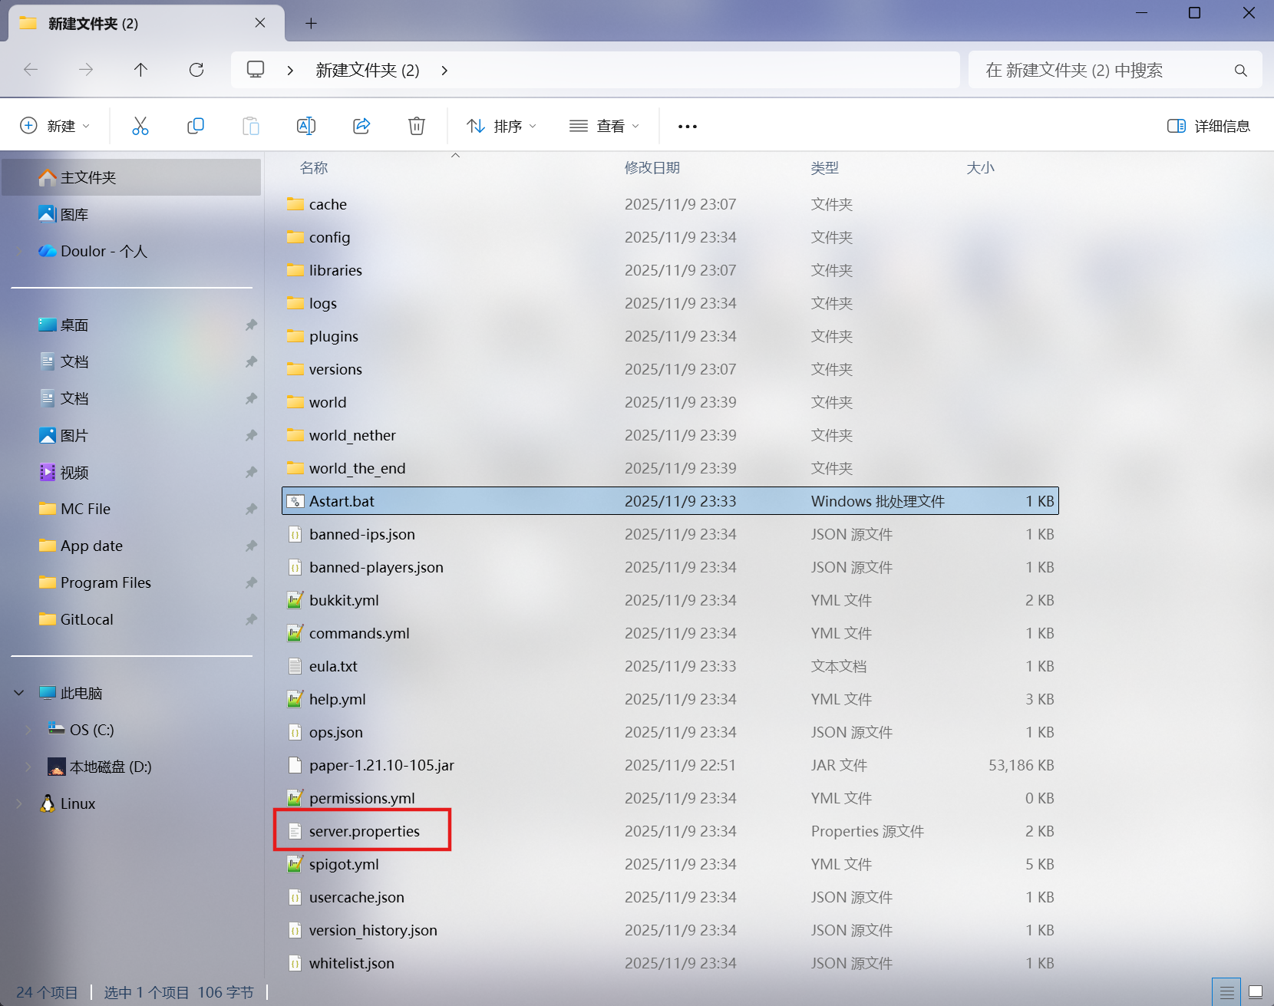
Task: Click the Rename icon in toolbar
Action: pyautogui.click(x=306, y=126)
